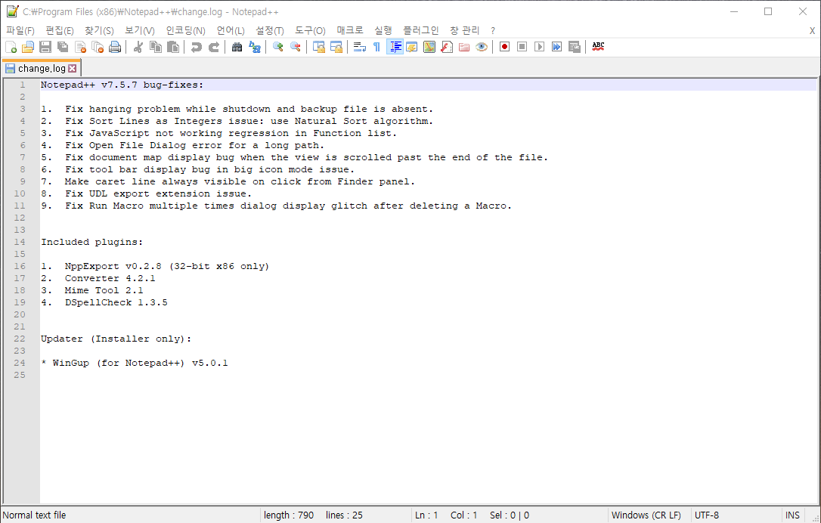
Task: Click the line 'DSpellCheck 1.3.5'
Action: point(116,302)
